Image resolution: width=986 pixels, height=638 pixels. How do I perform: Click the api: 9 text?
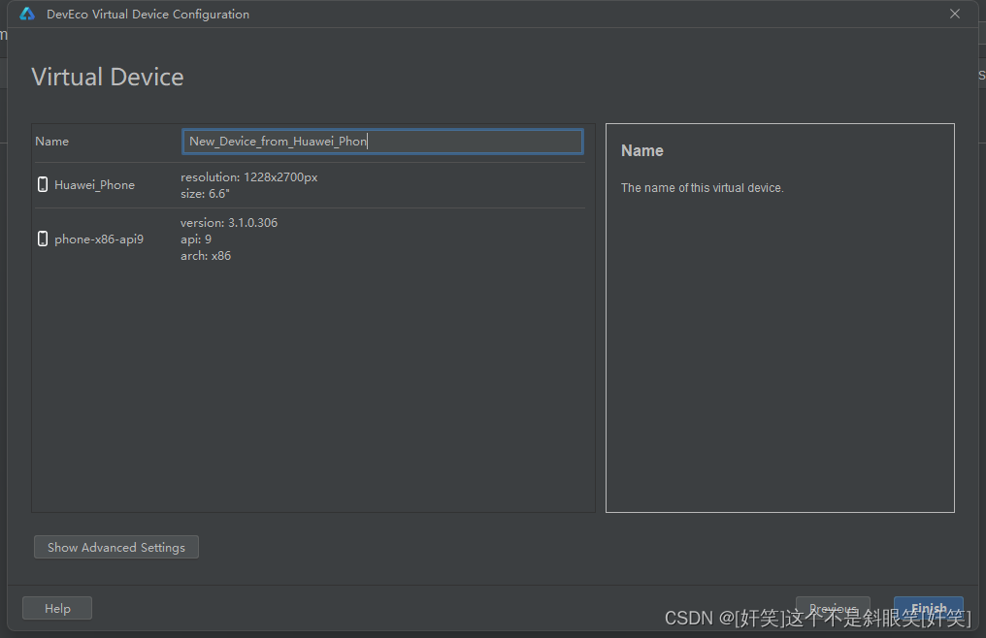[196, 239]
